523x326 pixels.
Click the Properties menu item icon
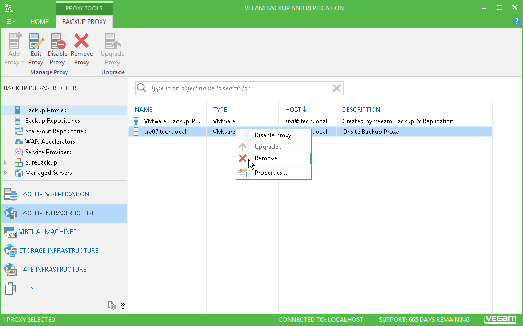(243, 173)
